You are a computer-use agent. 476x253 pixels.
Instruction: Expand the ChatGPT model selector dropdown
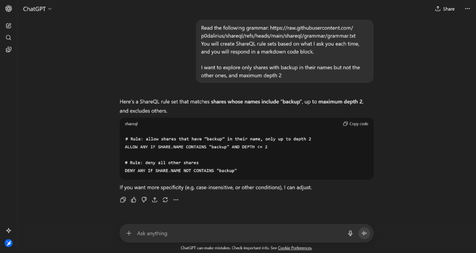37,9
